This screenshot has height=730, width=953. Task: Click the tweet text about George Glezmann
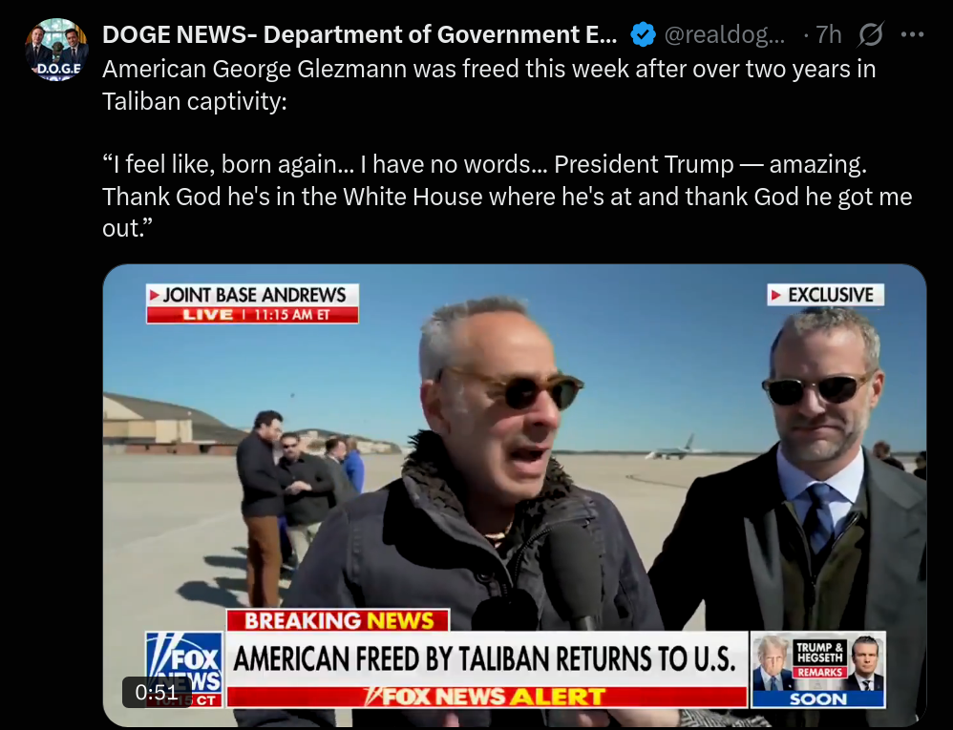click(489, 85)
